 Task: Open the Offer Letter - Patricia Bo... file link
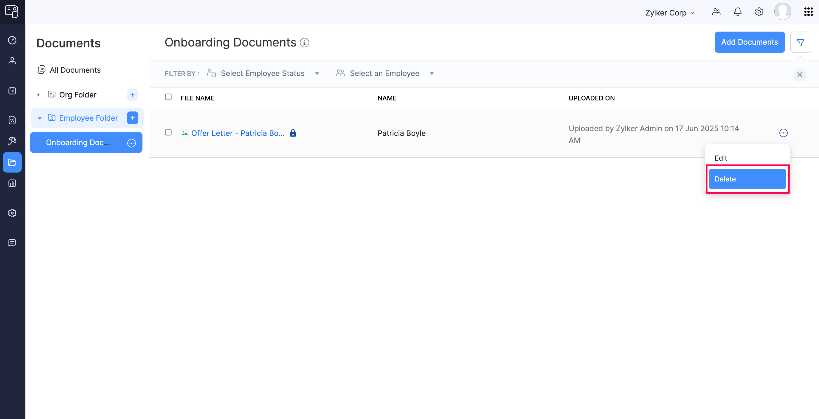(x=238, y=133)
